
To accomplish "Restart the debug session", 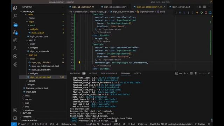I will point(202,13).
